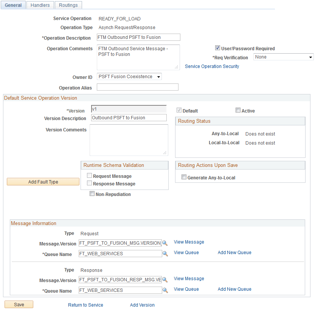
Task: Switch to the Handlers tab
Action: (x=41, y=5)
